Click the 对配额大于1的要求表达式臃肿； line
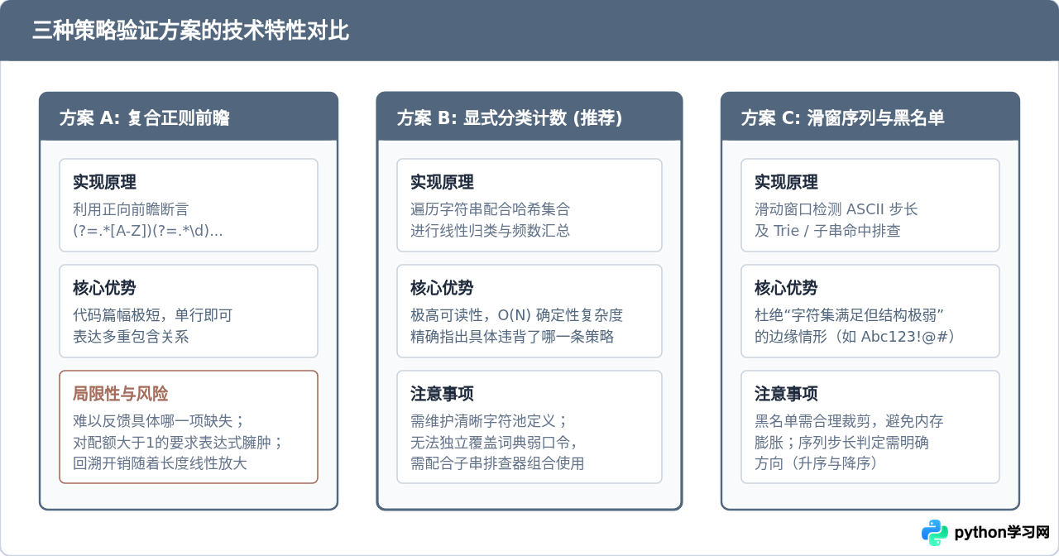1059x556 pixels. tap(179, 443)
